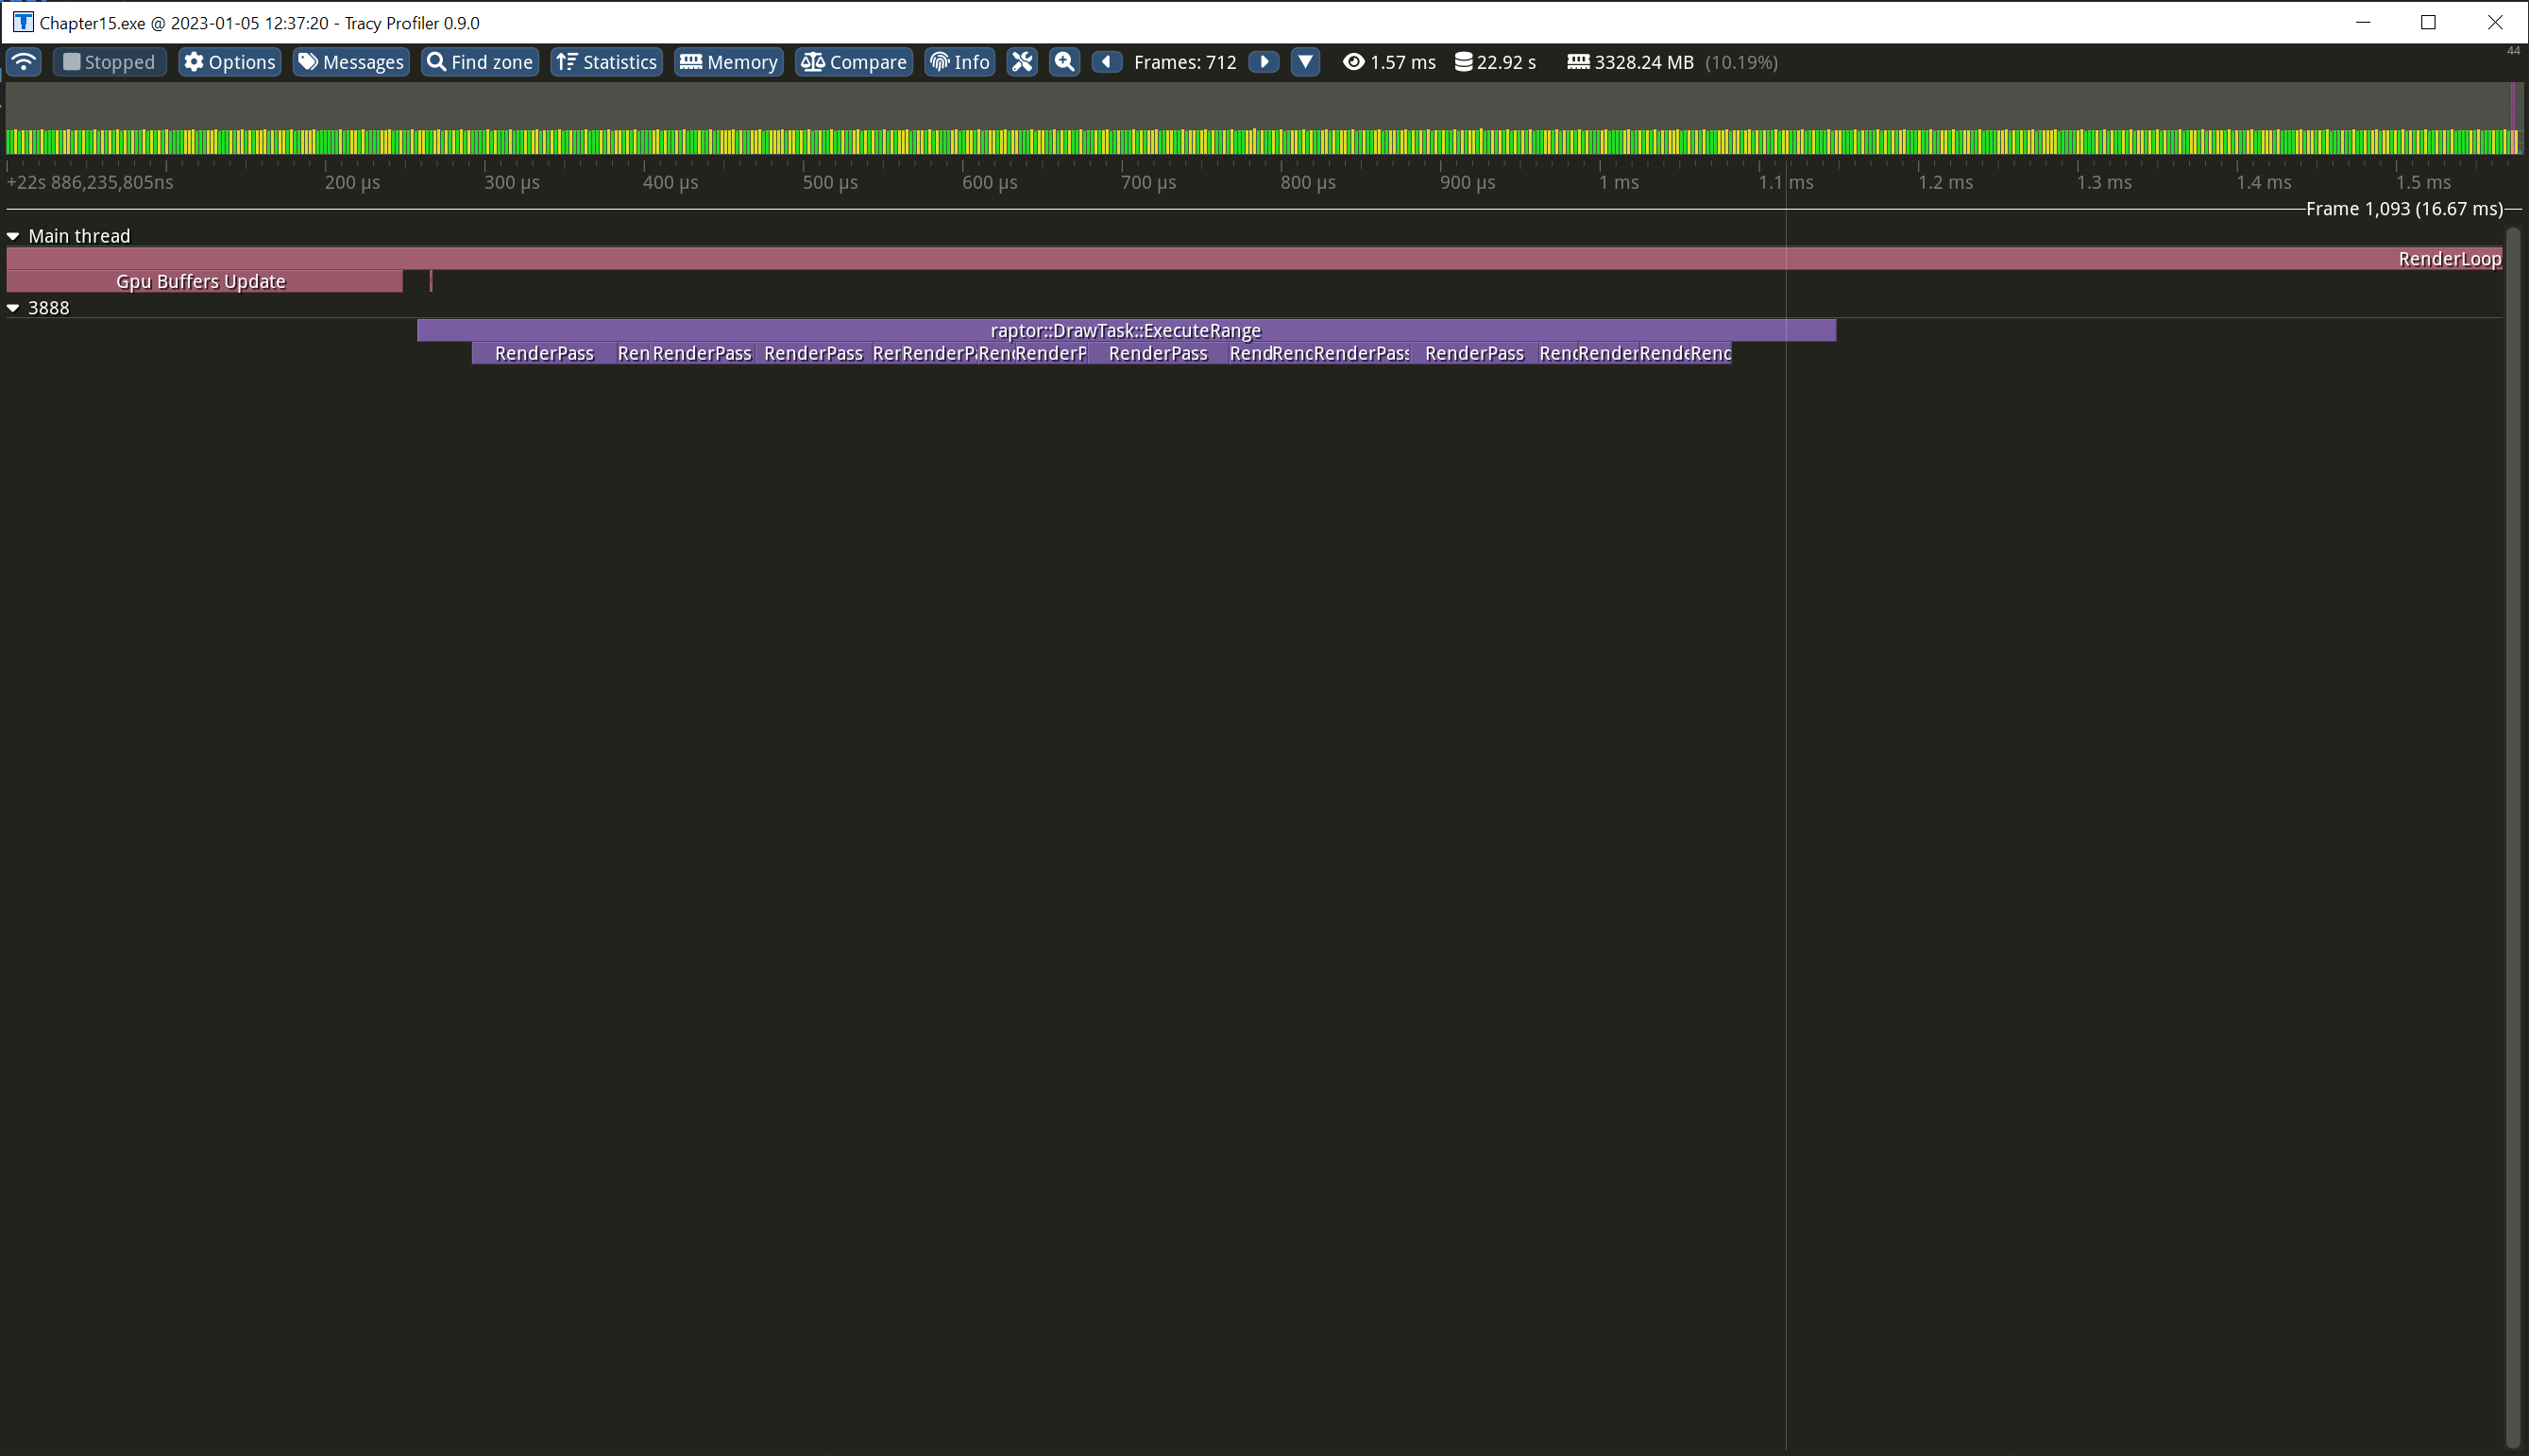The image size is (2529, 1456).
Task: Toggle capture by clicking the Stopped button
Action: (109, 62)
